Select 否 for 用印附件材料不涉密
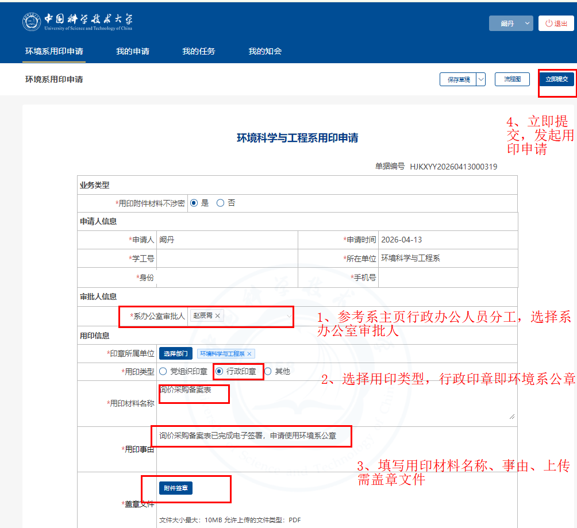Viewport: 577px width, 528px height. point(220,203)
